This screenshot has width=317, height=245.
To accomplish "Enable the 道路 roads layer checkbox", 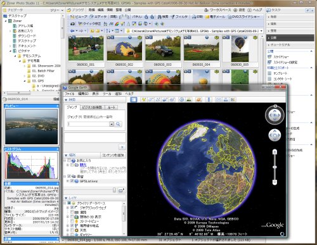I will [72, 212].
